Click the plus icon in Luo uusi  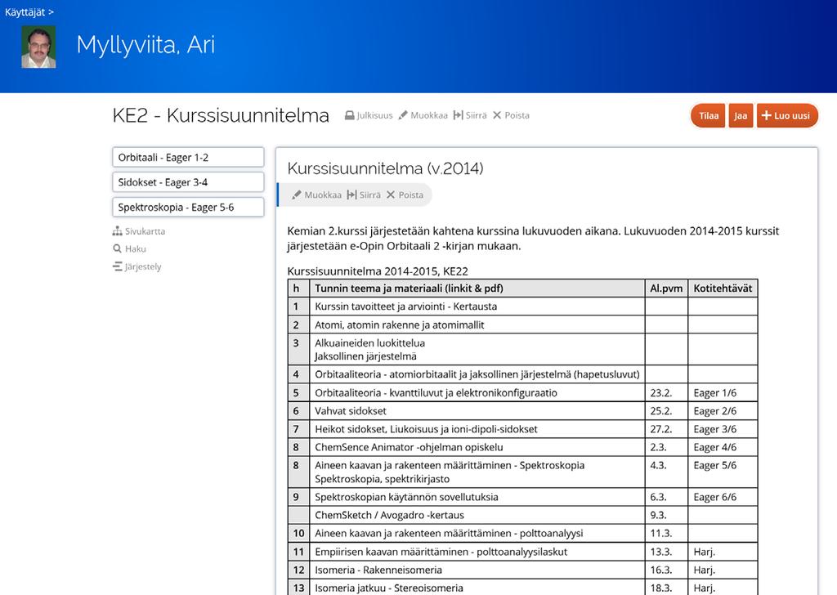tap(767, 116)
